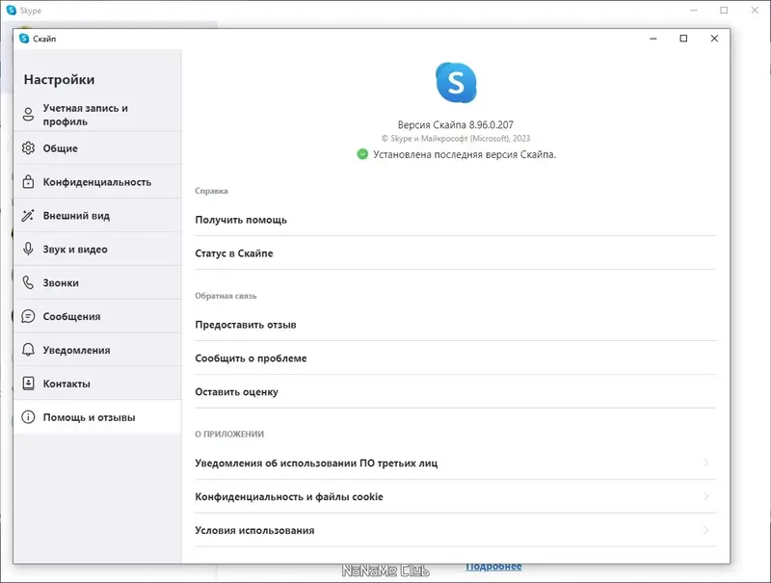
Task: Click the О ПРИЛОЖЕНИИ section label
Action: click(229, 434)
